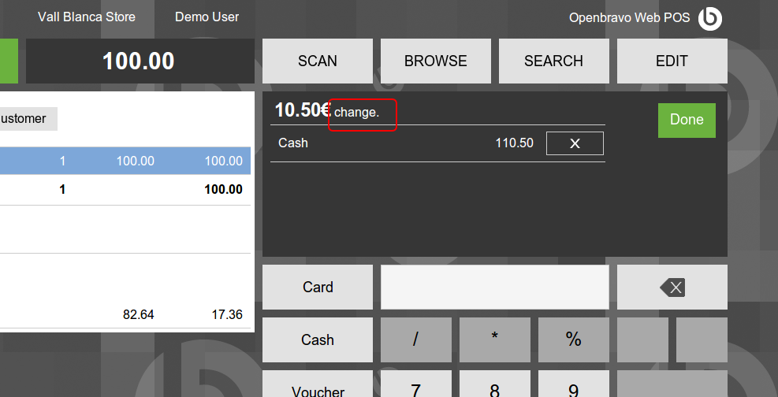Switch to BROWSE tab
Image resolution: width=778 pixels, height=397 pixels.
coord(436,61)
